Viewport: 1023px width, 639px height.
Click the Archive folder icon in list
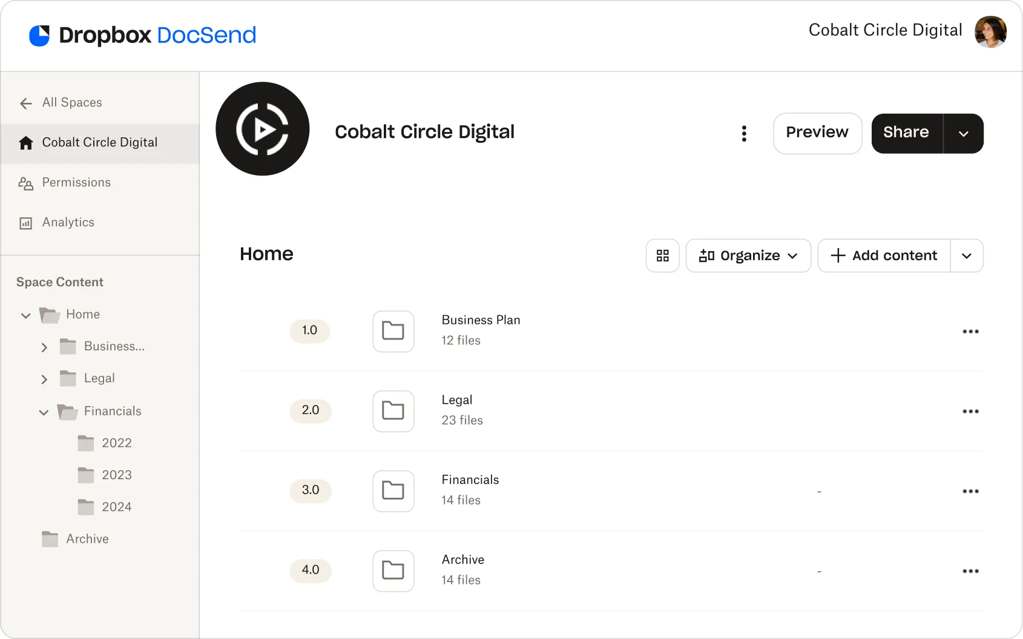393,571
